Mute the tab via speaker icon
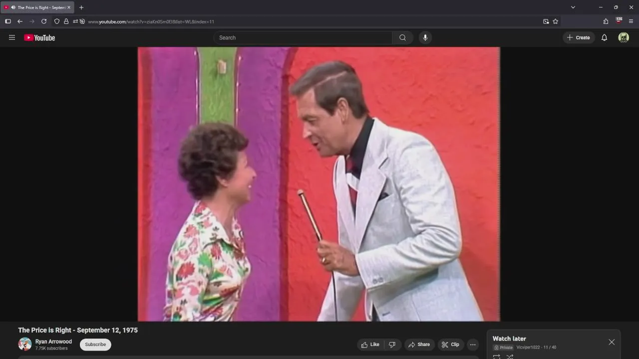The width and height of the screenshot is (639, 359). 13,7
